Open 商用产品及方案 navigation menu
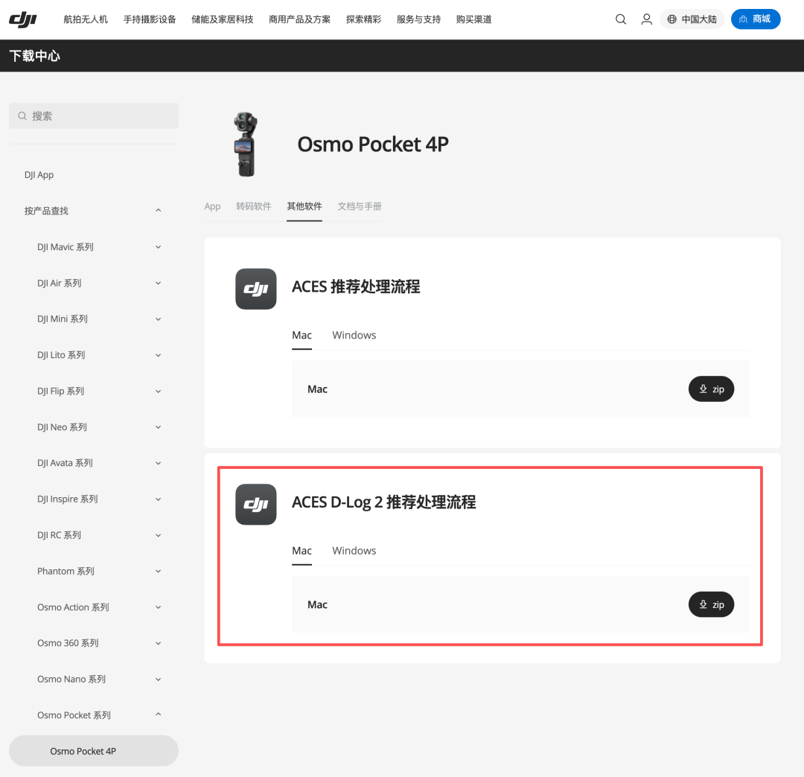 [x=299, y=19]
